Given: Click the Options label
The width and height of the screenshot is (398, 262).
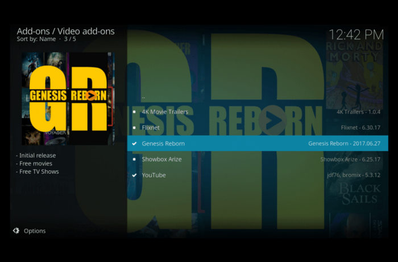Looking at the screenshot, I should (x=35, y=231).
